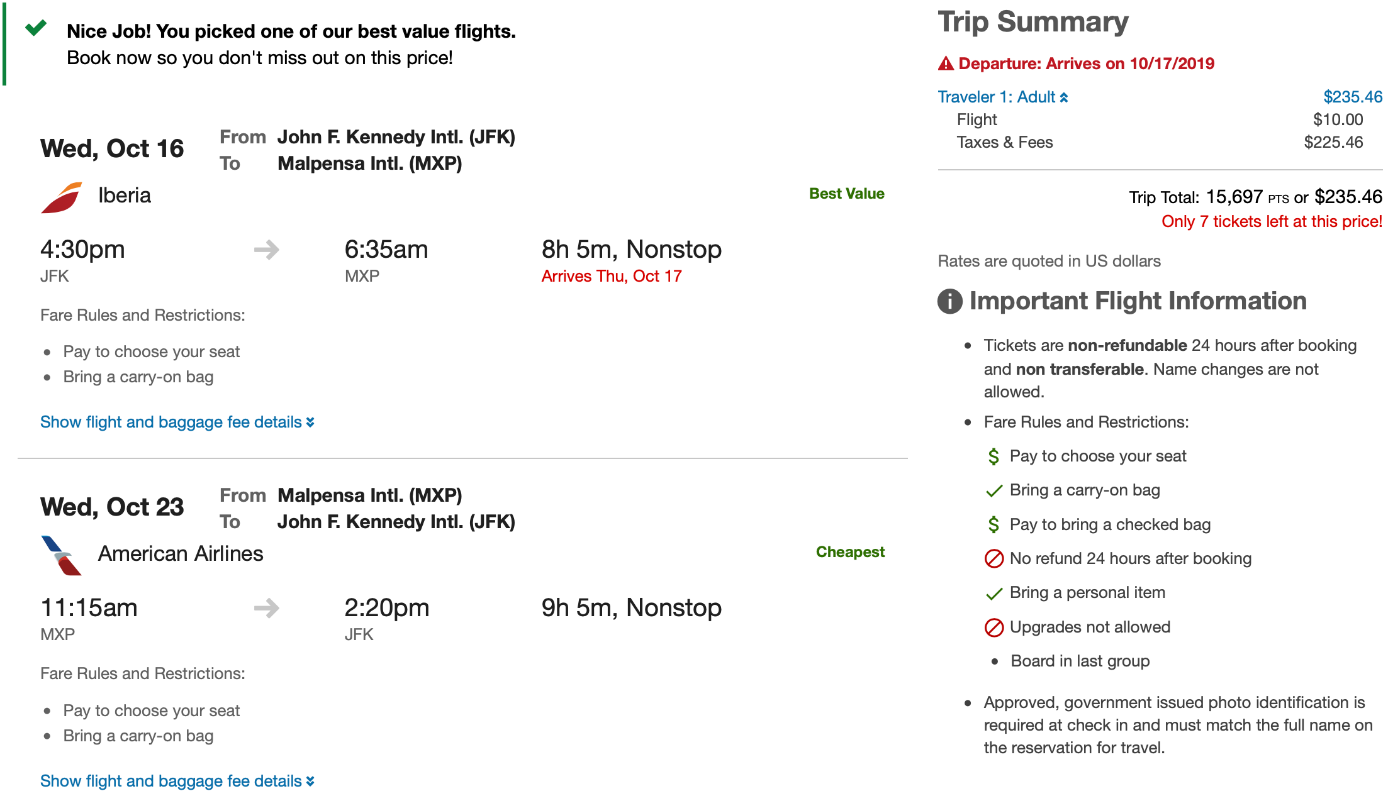Click the checkmark icon beside carry-on bag
The height and width of the screenshot is (796, 1388).
(x=993, y=491)
